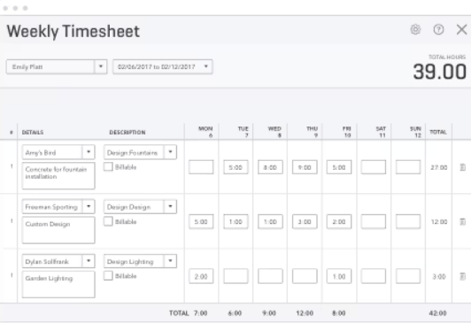
Task: Click the 39.00 total hours value
Action: click(439, 72)
